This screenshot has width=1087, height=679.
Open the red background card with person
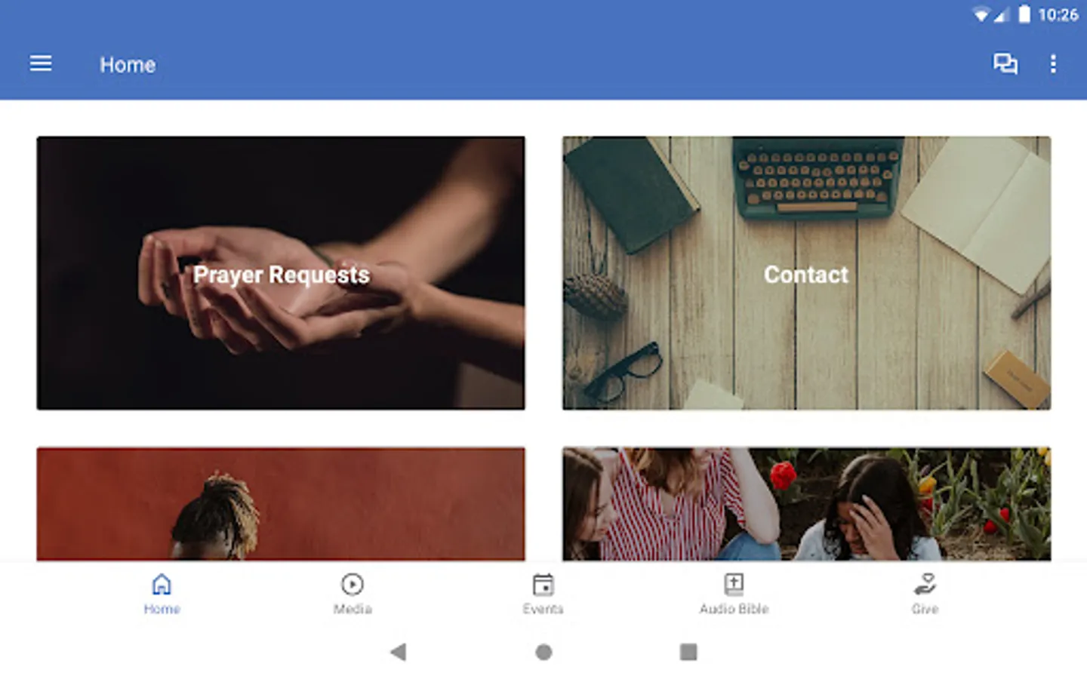coord(281,504)
